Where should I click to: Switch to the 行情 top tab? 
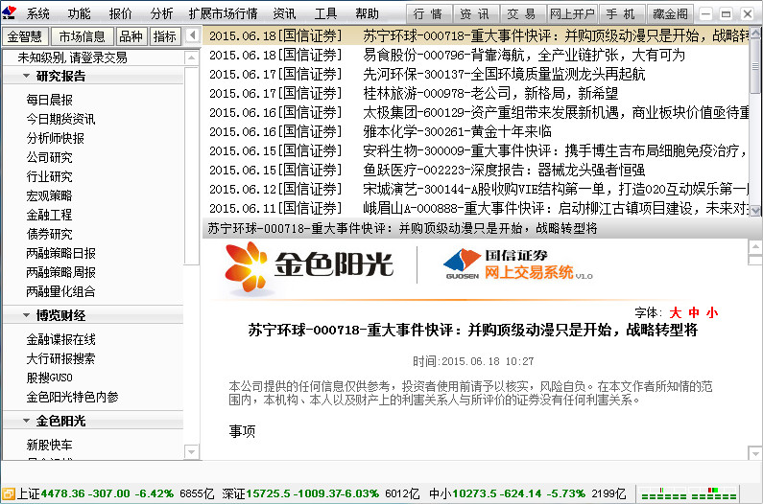click(x=429, y=14)
